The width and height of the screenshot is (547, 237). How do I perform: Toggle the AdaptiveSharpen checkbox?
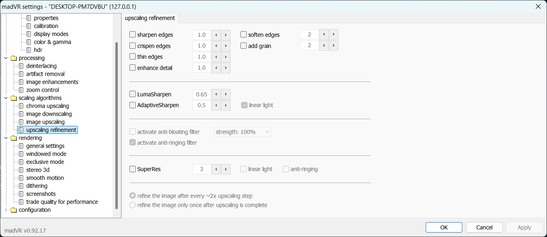(x=133, y=105)
